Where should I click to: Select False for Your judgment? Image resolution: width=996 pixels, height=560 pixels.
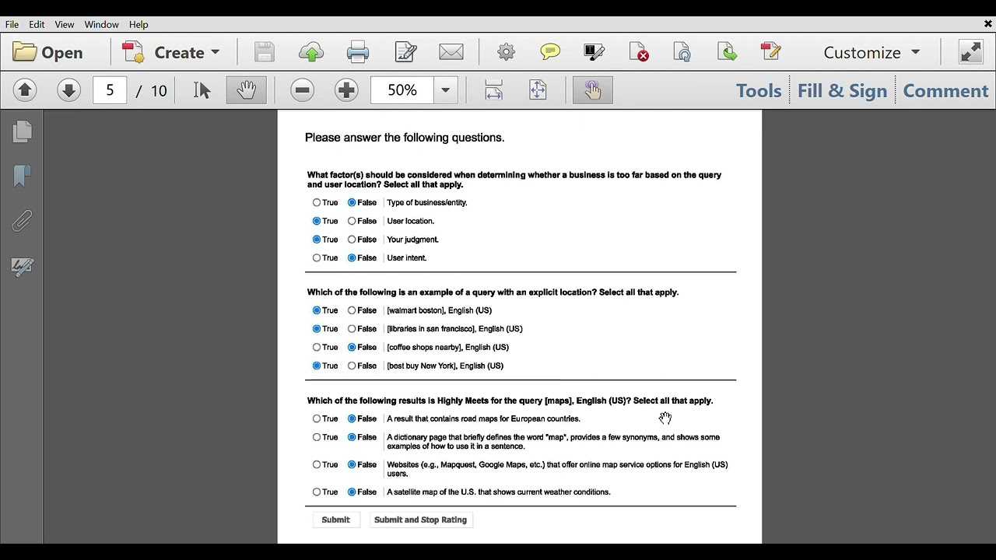click(x=352, y=240)
